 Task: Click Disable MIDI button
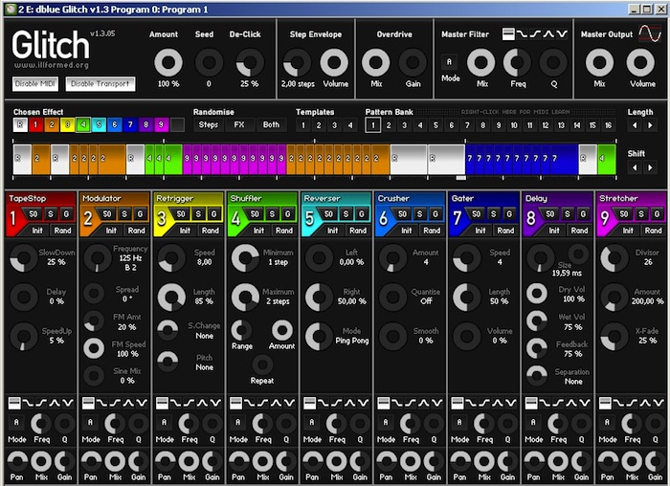[35, 83]
